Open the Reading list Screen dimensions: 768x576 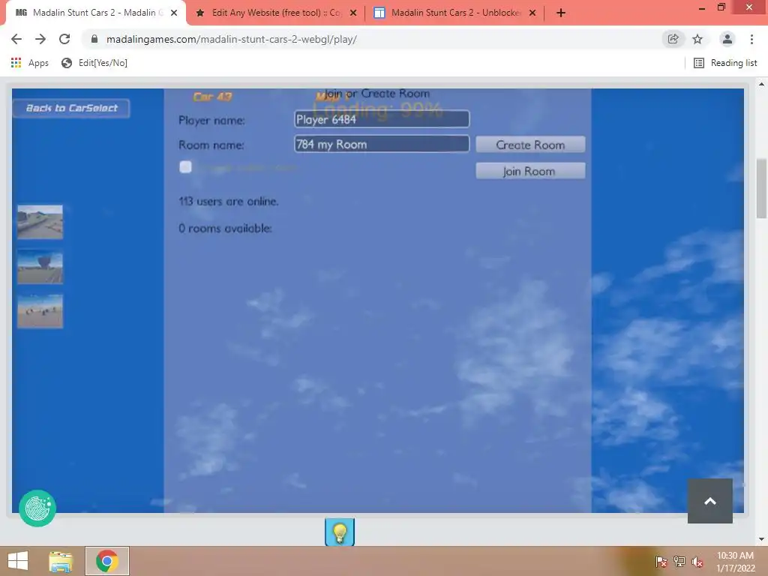pyautogui.click(x=725, y=63)
